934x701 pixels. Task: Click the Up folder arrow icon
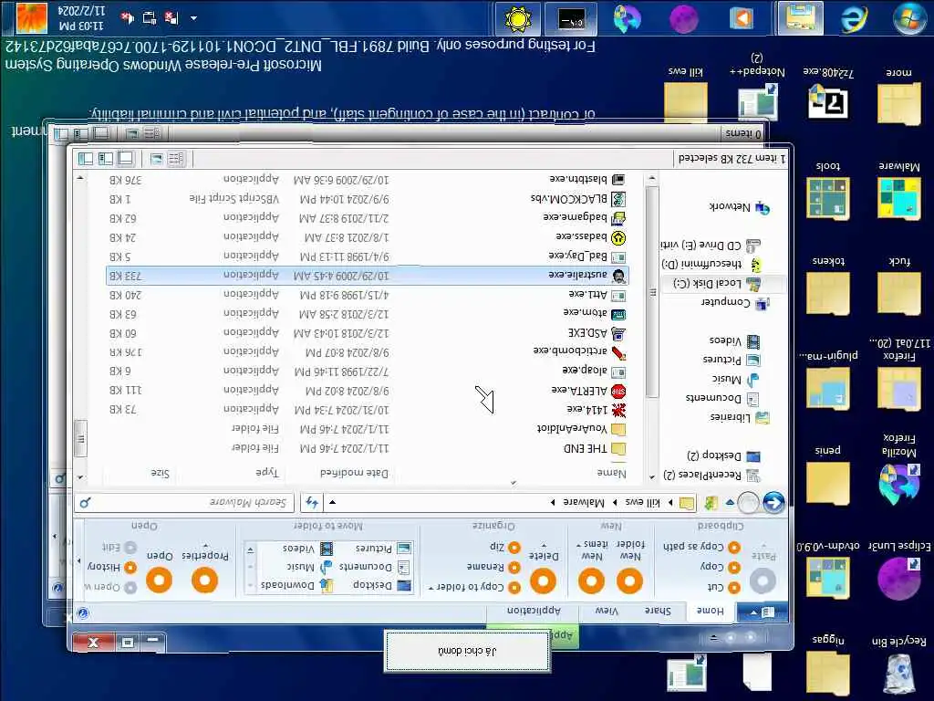710,503
